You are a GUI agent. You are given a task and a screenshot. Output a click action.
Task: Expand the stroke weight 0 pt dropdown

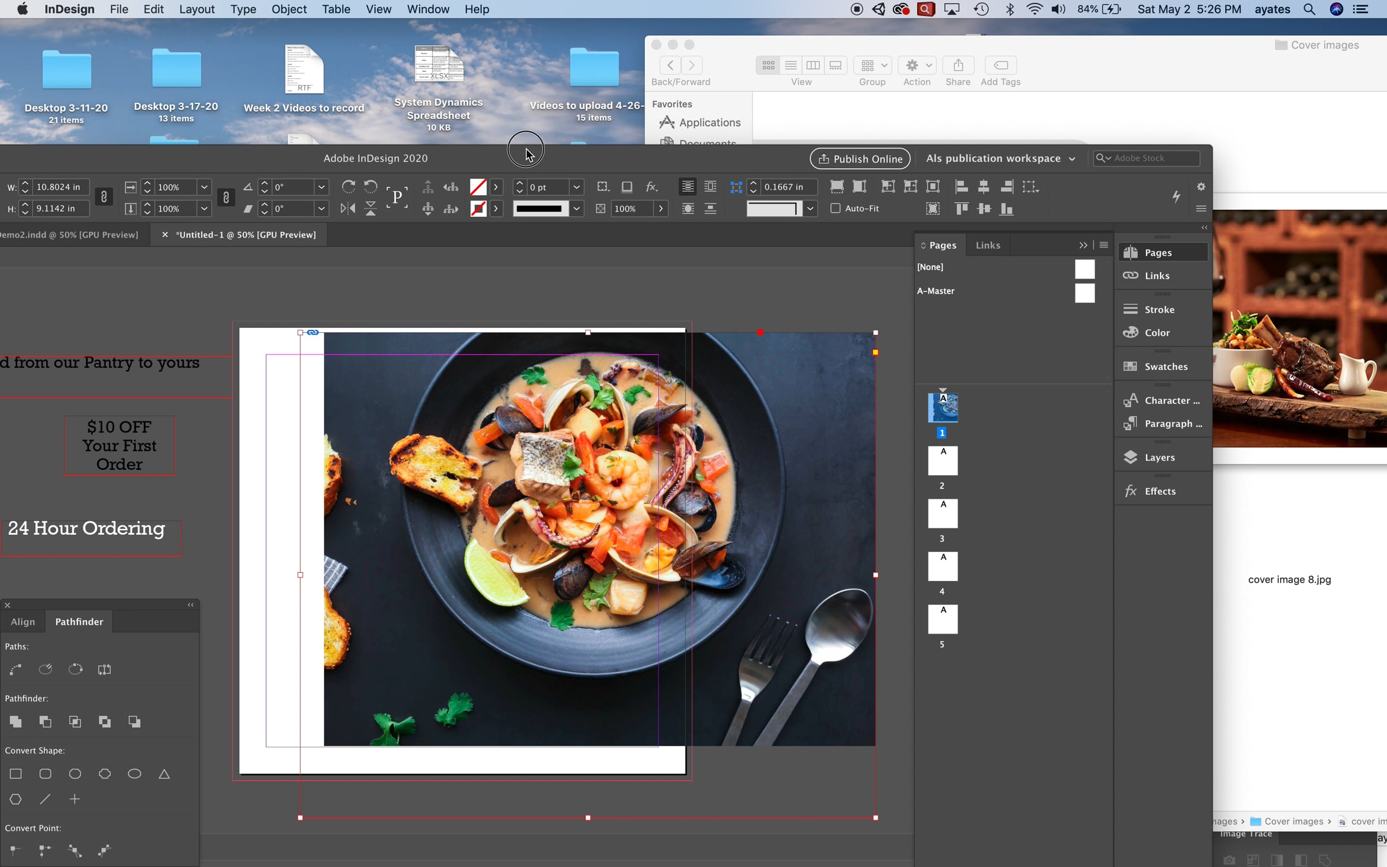point(576,187)
